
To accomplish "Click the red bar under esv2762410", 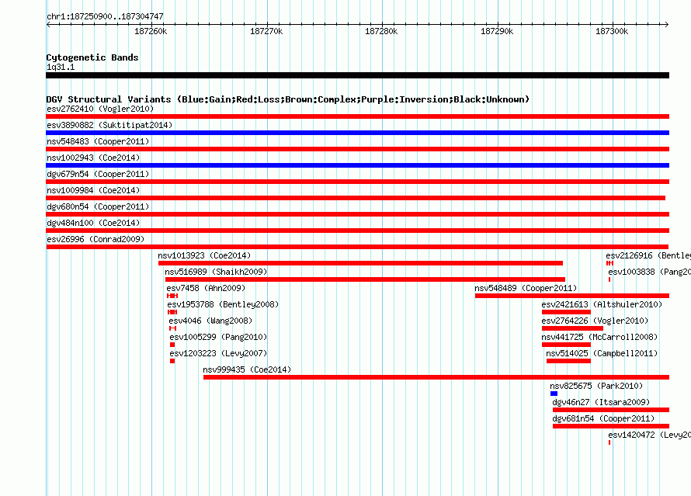I will 357,116.
